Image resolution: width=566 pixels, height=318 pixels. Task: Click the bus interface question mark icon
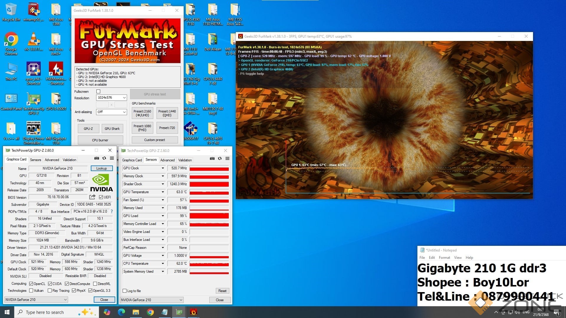tap(112, 211)
